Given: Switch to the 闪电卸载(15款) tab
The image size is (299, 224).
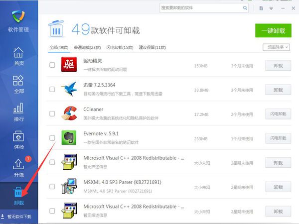Looking at the screenshot, I should point(120,47).
